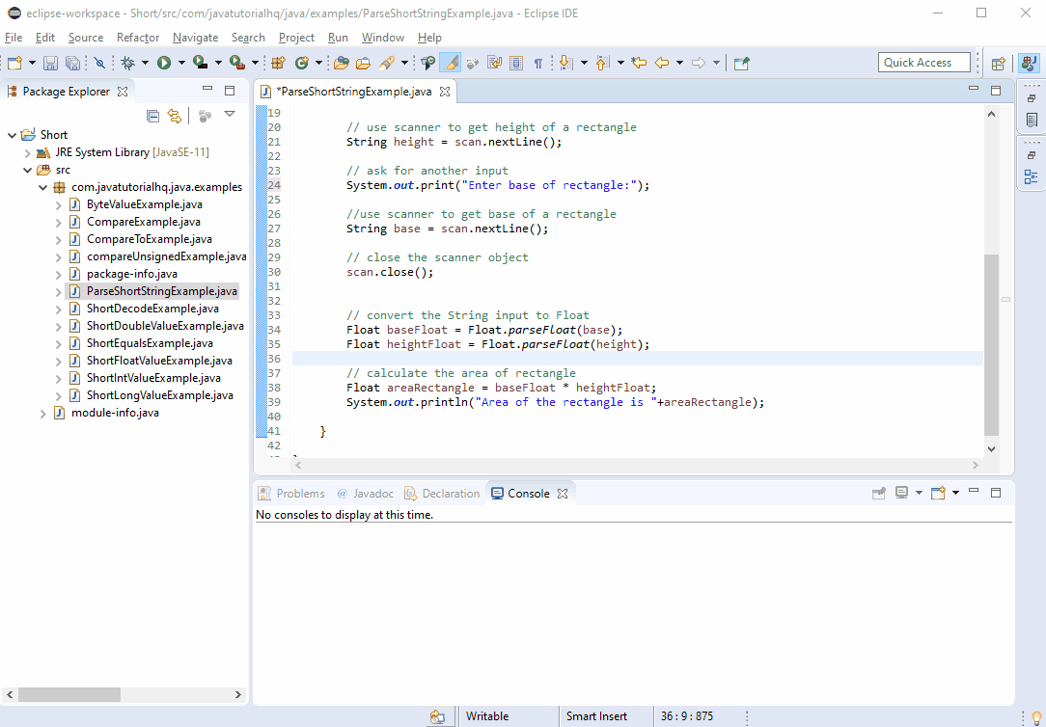Open the Back history dropdown arrow
1046x727 pixels.
coord(679,63)
